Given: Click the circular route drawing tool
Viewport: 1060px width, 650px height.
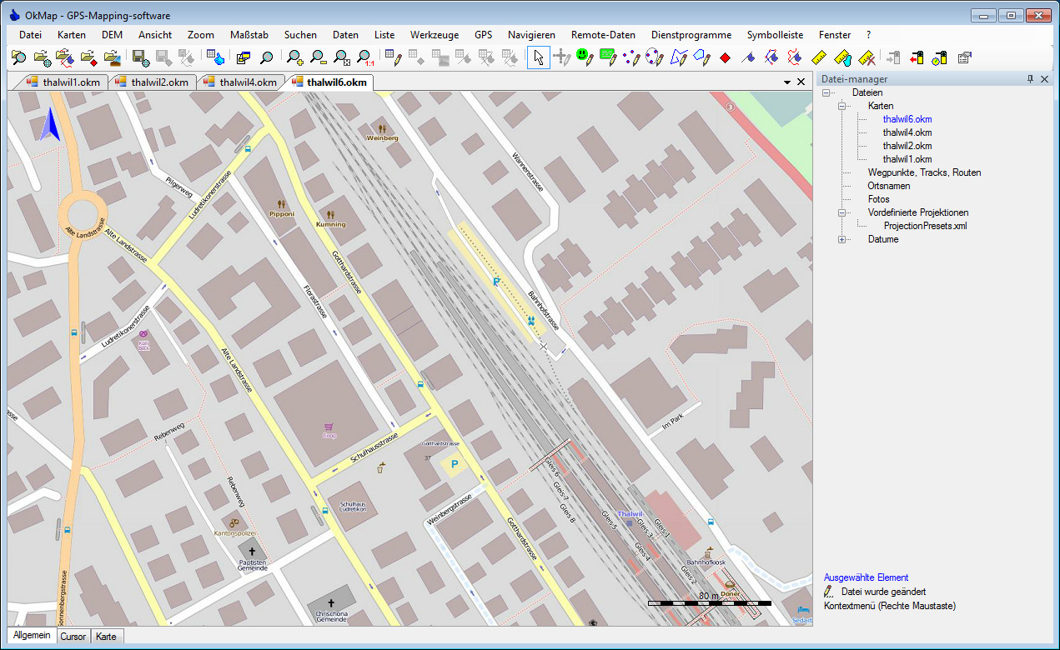Looking at the screenshot, I should point(655,57).
